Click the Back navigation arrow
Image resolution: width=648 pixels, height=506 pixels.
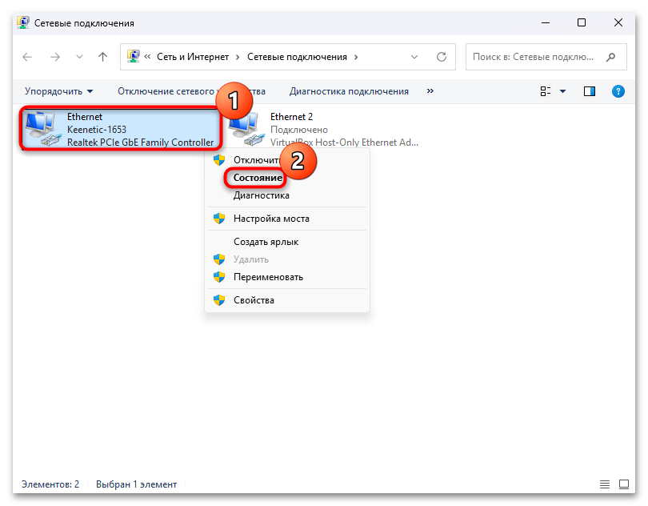[x=27, y=58]
